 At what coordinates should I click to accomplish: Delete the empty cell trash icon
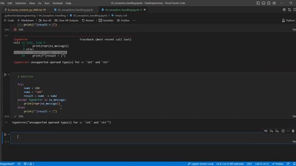pyautogui.click(x=293, y=131)
